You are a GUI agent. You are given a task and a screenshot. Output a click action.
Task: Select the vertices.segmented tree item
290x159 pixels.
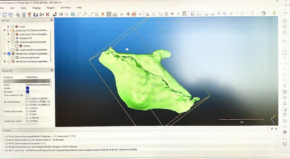click(x=29, y=58)
